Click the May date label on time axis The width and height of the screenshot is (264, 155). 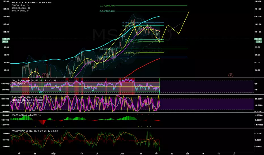point(53,154)
